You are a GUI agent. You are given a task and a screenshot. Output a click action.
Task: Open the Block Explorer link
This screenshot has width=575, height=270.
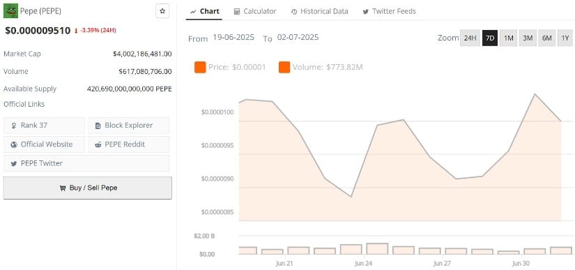point(129,126)
